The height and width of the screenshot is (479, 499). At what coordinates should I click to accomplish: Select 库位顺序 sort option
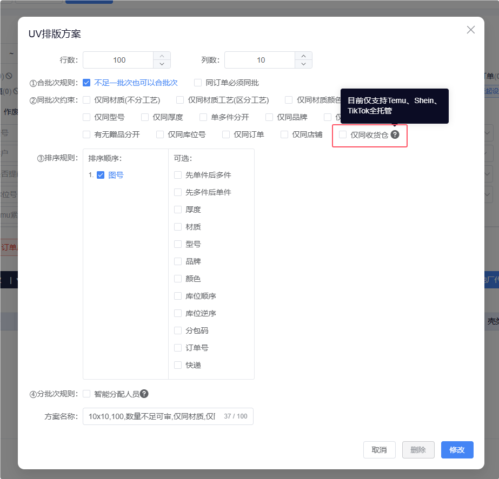click(178, 296)
